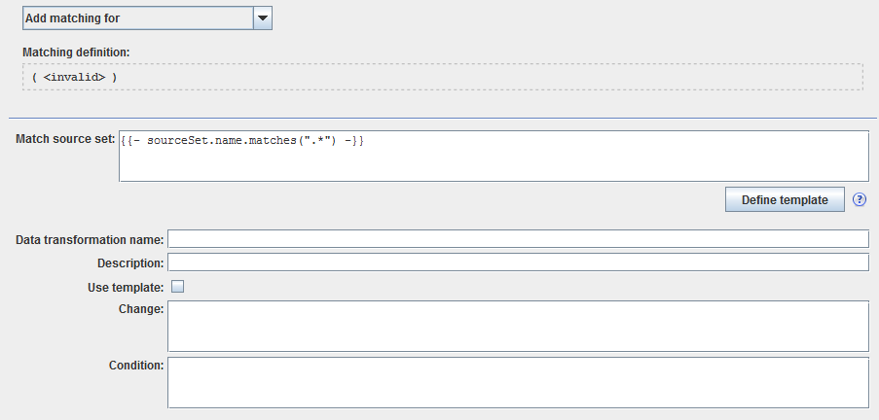Click the 'Data transformation name:' label
This screenshot has width=879, height=420.
click(91, 239)
